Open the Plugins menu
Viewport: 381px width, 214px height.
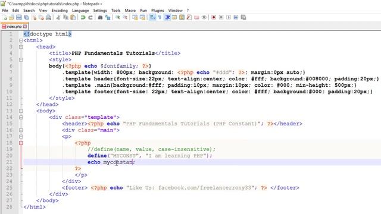click(157, 11)
